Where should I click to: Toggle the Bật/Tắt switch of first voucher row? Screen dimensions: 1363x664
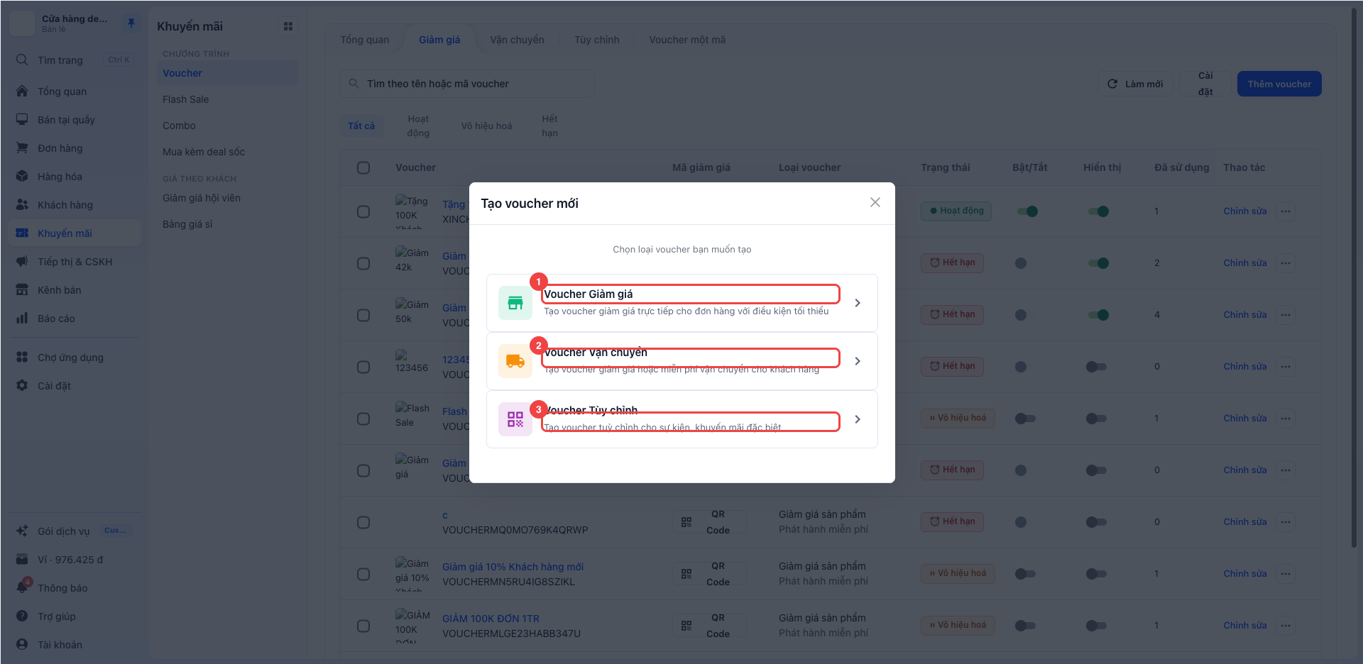(x=1027, y=211)
